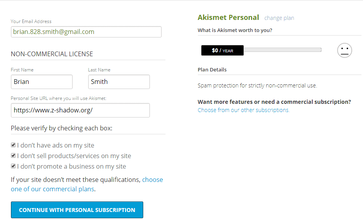363x219 pixels.
Task: Open "Choose from our other subscriptions" link
Action: [244, 110]
